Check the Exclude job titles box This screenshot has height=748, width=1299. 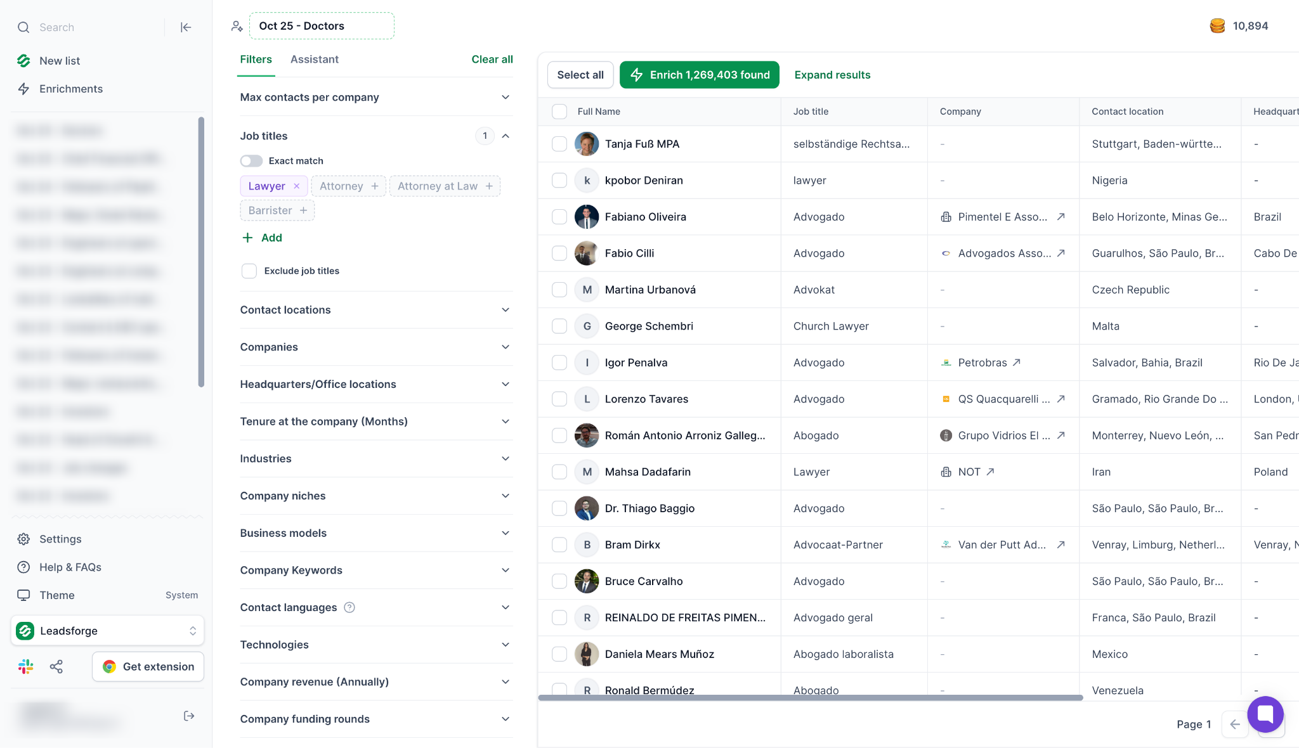[249, 271]
